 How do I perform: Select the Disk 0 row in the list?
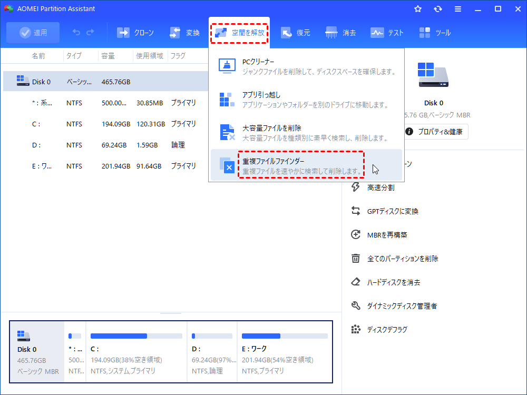click(106, 82)
